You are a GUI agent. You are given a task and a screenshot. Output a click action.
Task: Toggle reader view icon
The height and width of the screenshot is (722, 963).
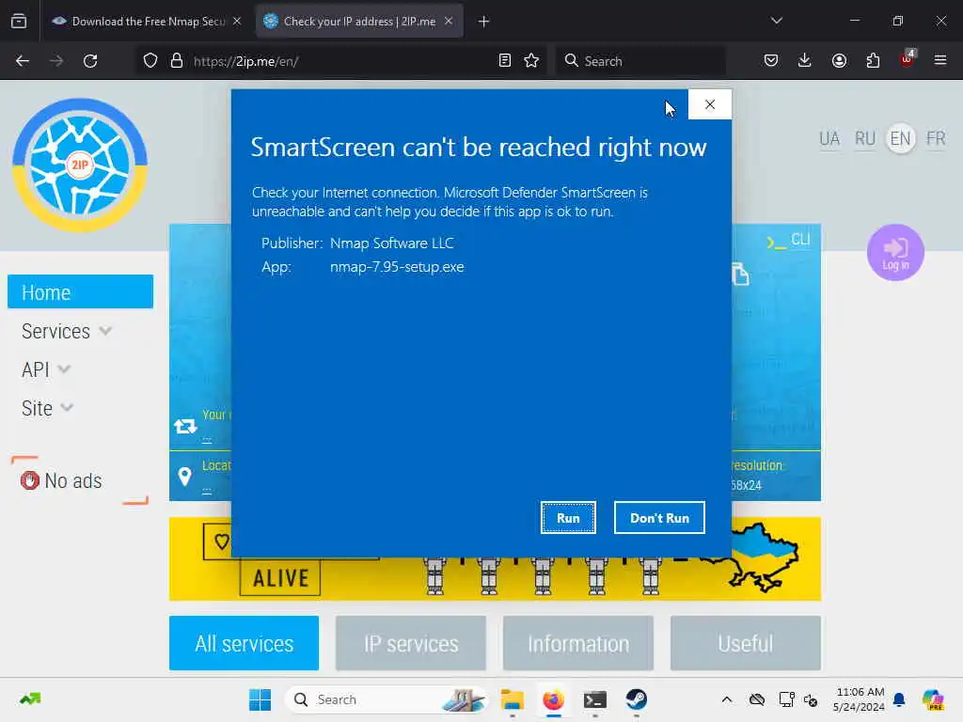click(x=505, y=61)
